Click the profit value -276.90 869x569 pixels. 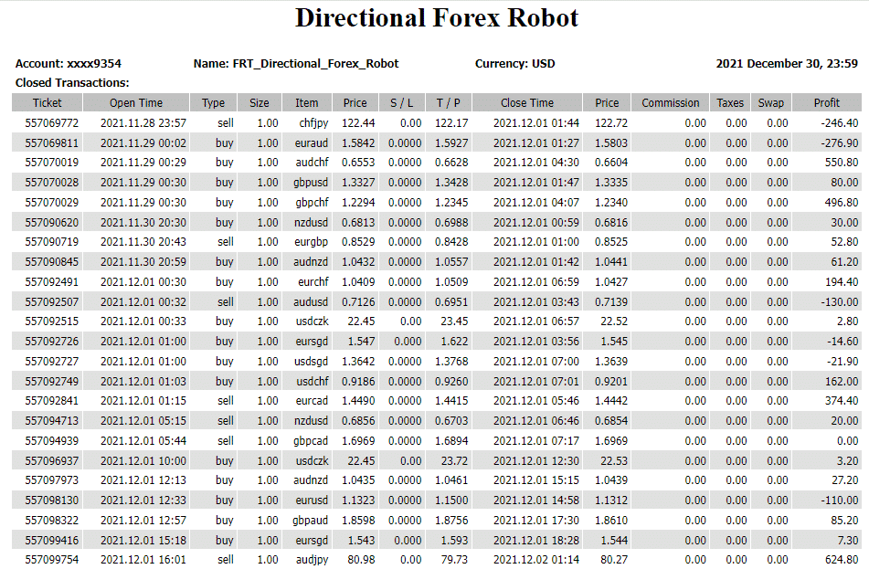click(839, 143)
